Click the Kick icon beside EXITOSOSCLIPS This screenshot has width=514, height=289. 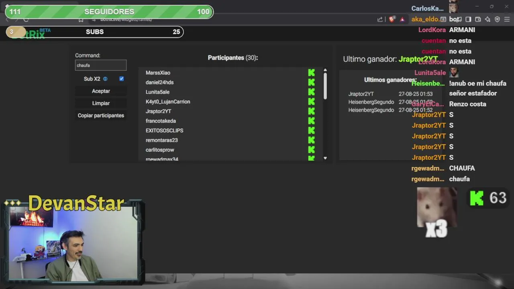311,130
